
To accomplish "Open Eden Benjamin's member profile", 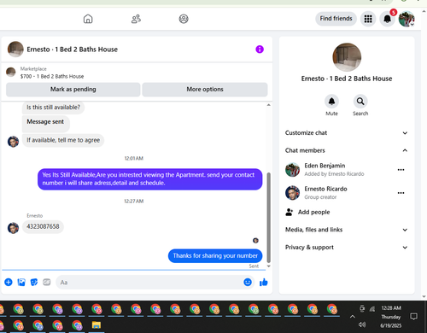I will click(x=325, y=169).
